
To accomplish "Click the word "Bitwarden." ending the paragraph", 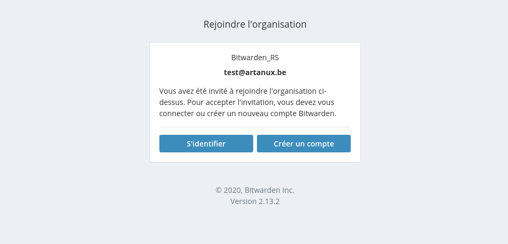I will pos(318,113).
